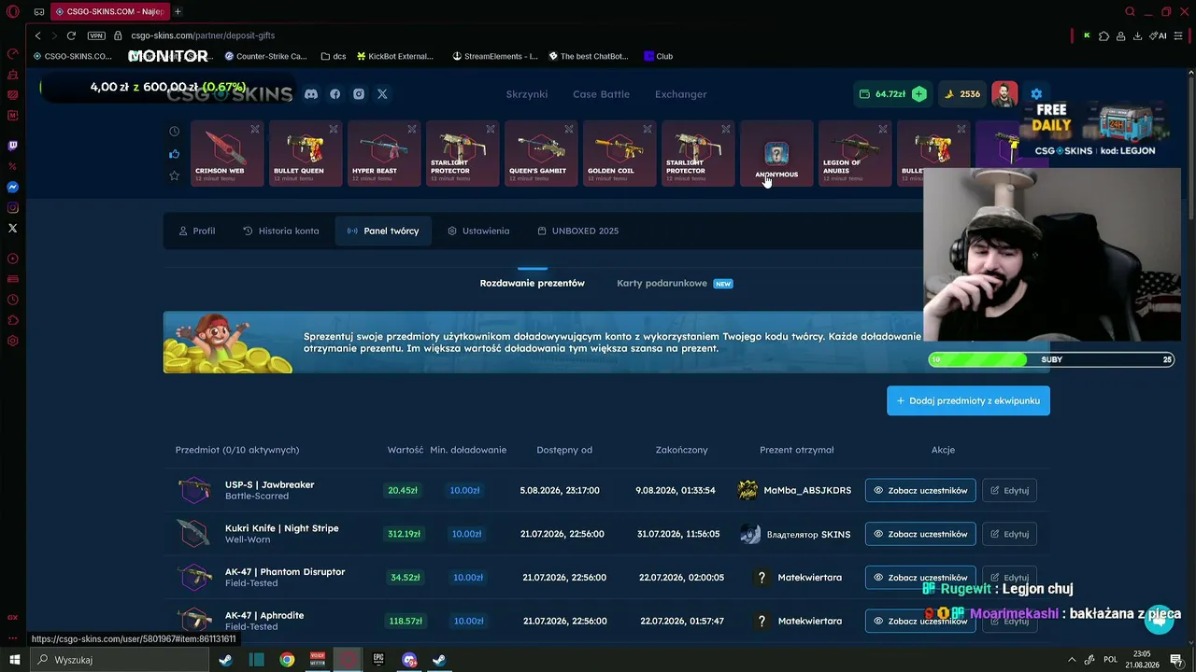This screenshot has width=1196, height=672.
Task: Open the Opera menu logo
Action: coord(13,11)
